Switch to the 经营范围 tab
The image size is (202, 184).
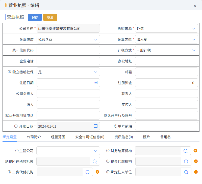(x=58, y=137)
